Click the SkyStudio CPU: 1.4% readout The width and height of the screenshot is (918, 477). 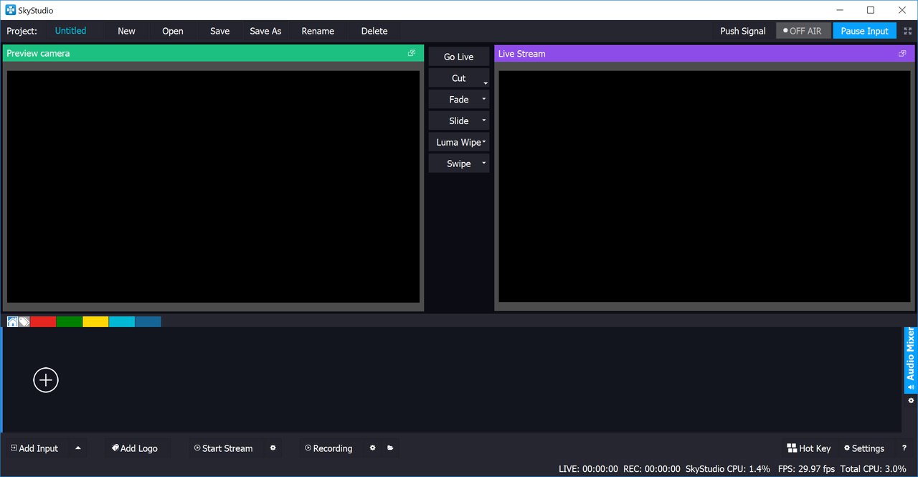728,468
